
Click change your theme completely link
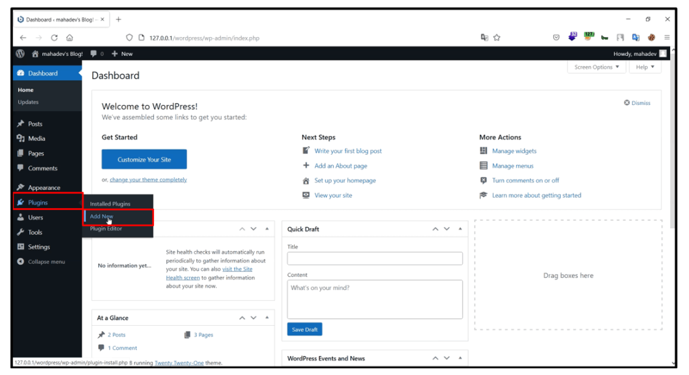[148, 180]
